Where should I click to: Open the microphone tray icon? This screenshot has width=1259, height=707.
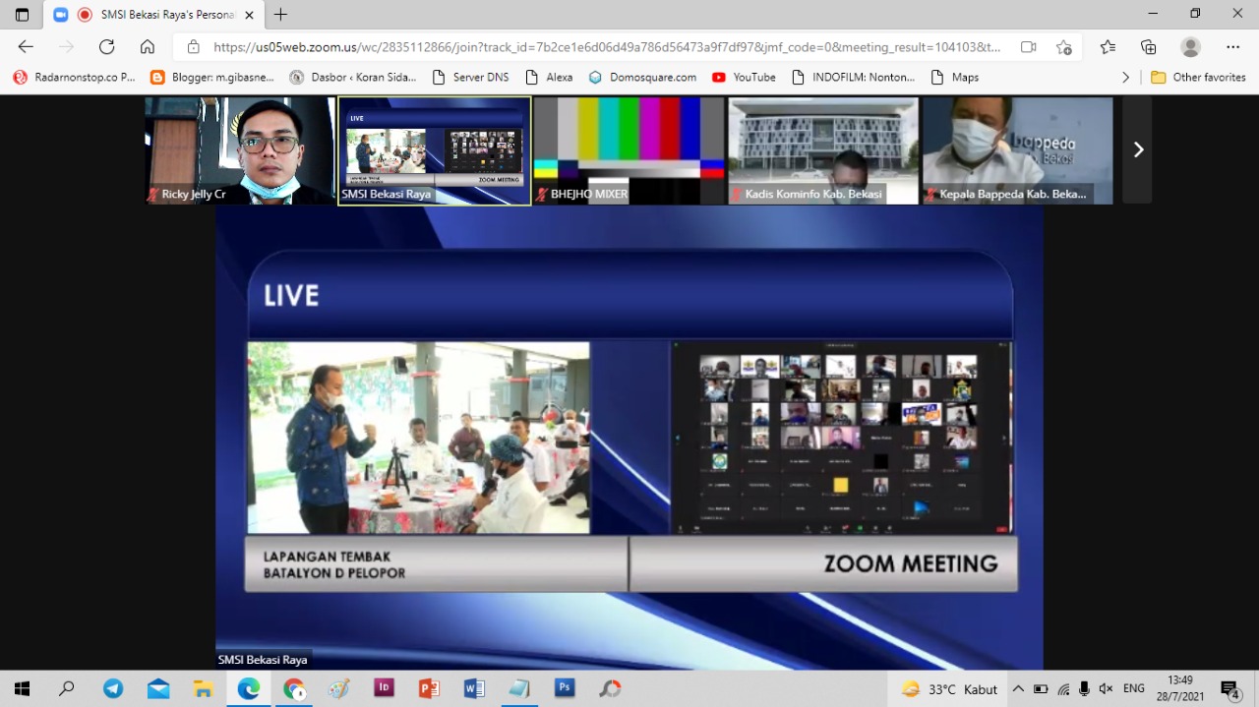[x=1084, y=689]
